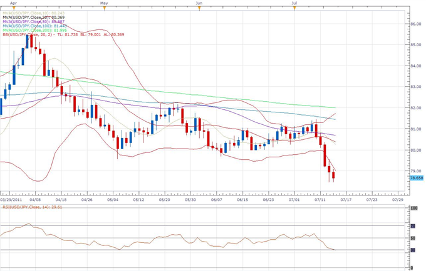Click the 86.00 level on price axis
426x271 pixels.
pyautogui.click(x=415, y=24)
